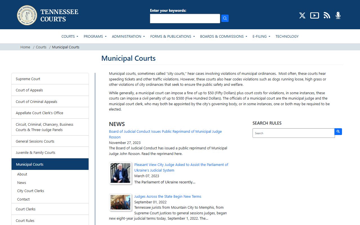Image resolution: width=360 pixels, height=225 pixels.
Task: Open Appellate Court Clerk's Office sidebar item
Action: click(x=50, y=113)
